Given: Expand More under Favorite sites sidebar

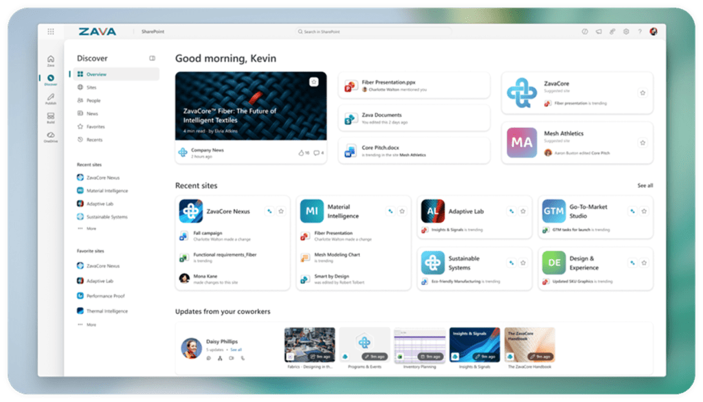Looking at the screenshot, I should (x=91, y=324).
